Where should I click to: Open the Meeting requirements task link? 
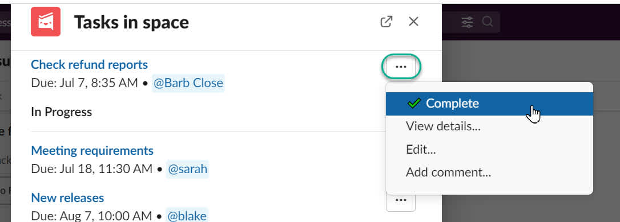92,150
